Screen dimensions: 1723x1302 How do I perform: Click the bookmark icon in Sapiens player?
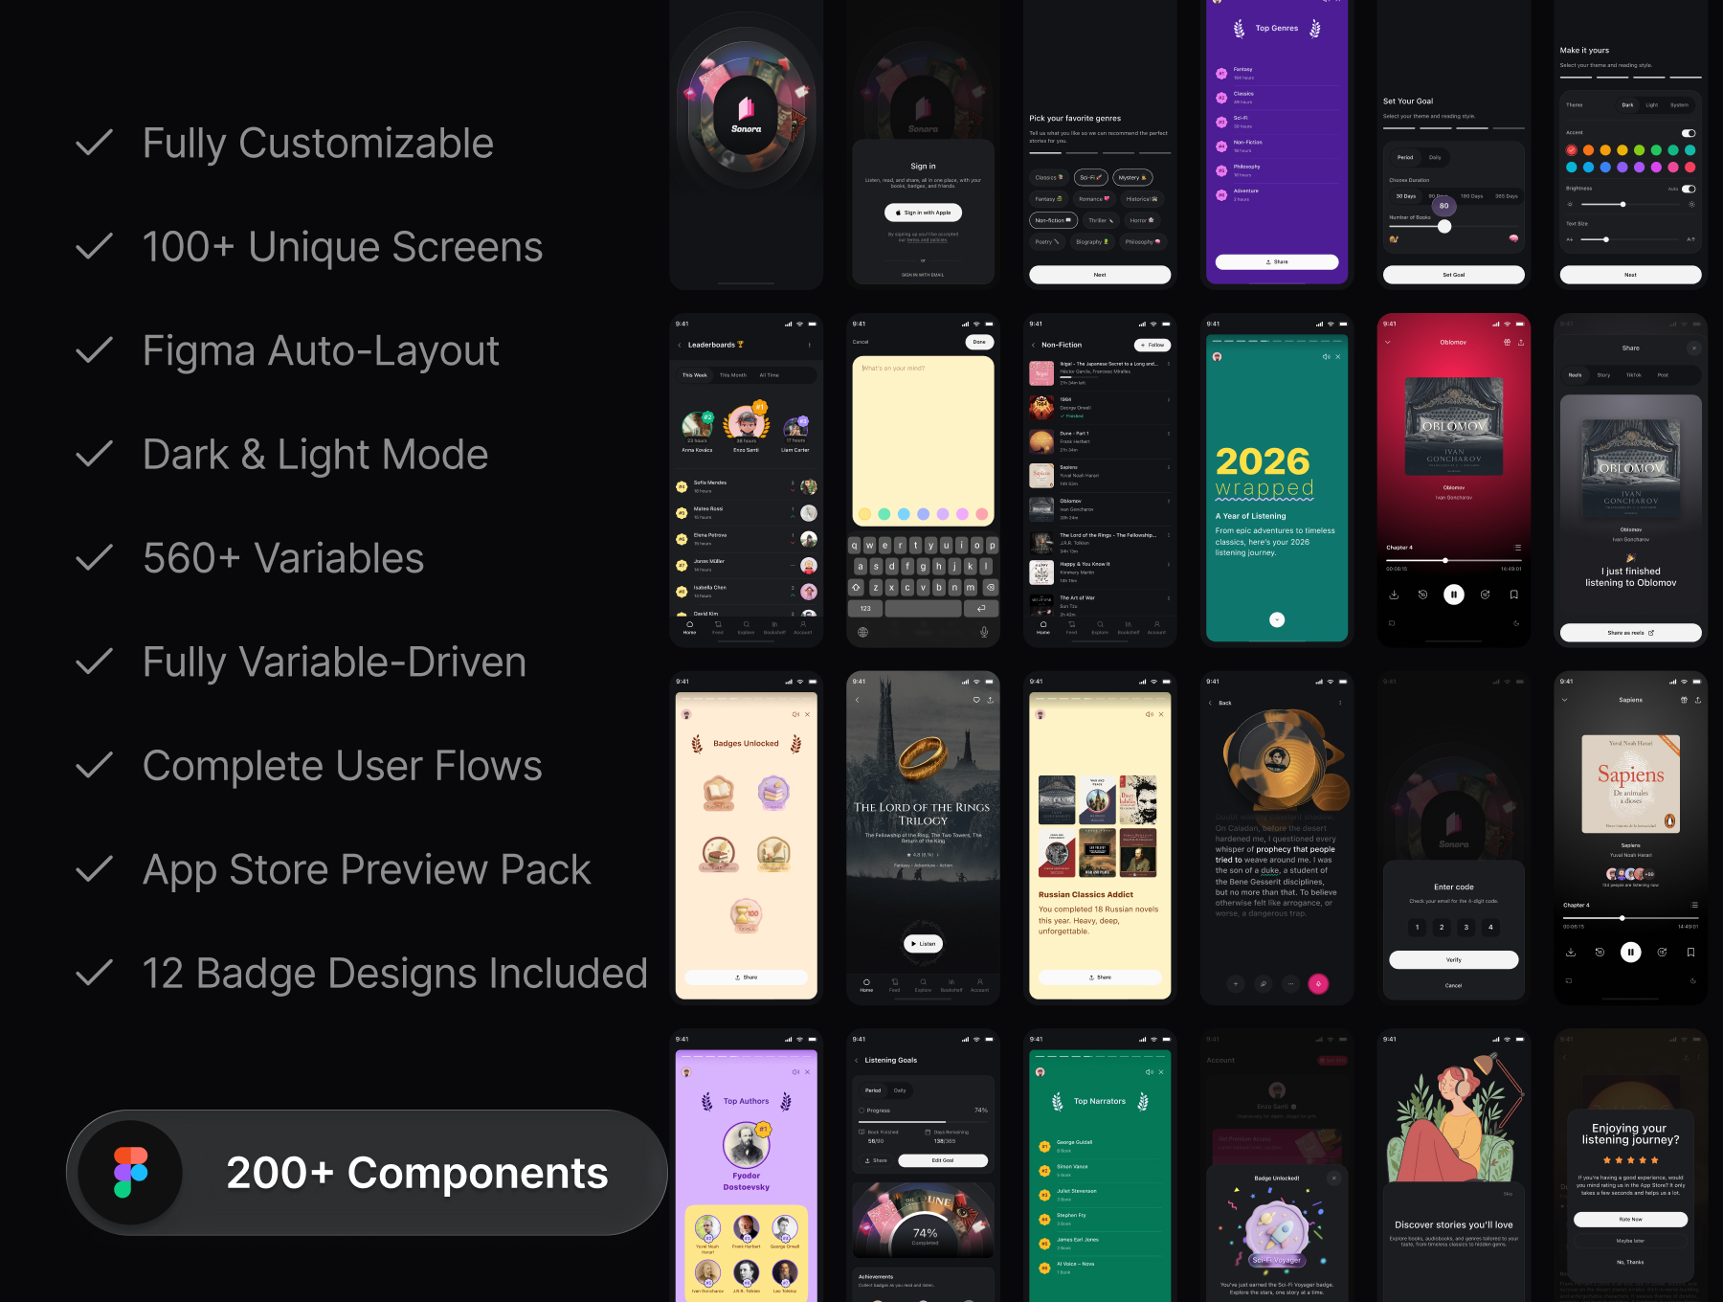coord(1690,952)
